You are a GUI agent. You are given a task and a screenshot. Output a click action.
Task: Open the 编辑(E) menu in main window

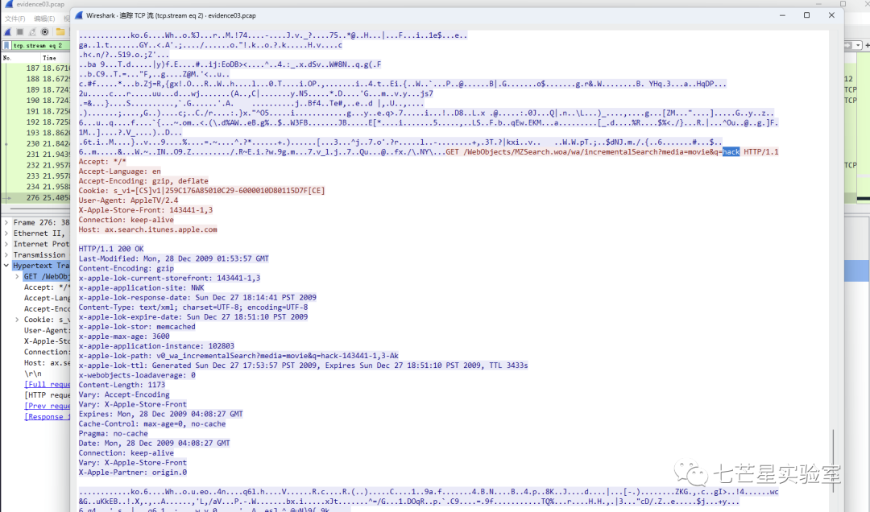tap(44, 19)
